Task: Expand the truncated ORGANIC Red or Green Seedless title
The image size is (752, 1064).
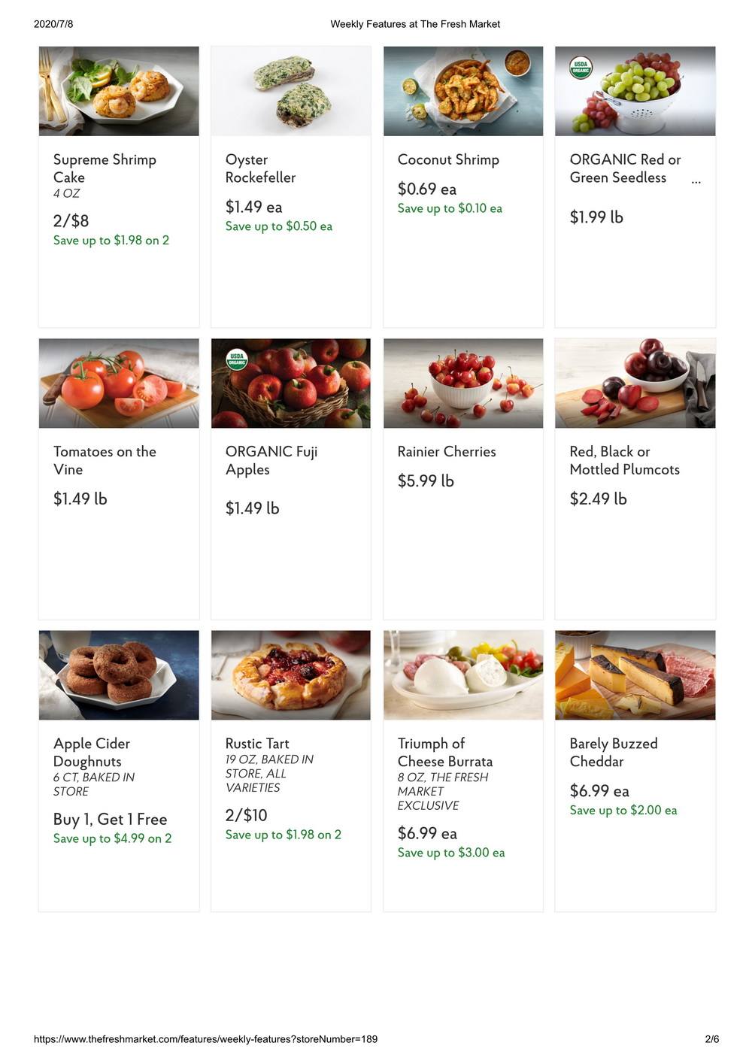Action: click(x=696, y=181)
